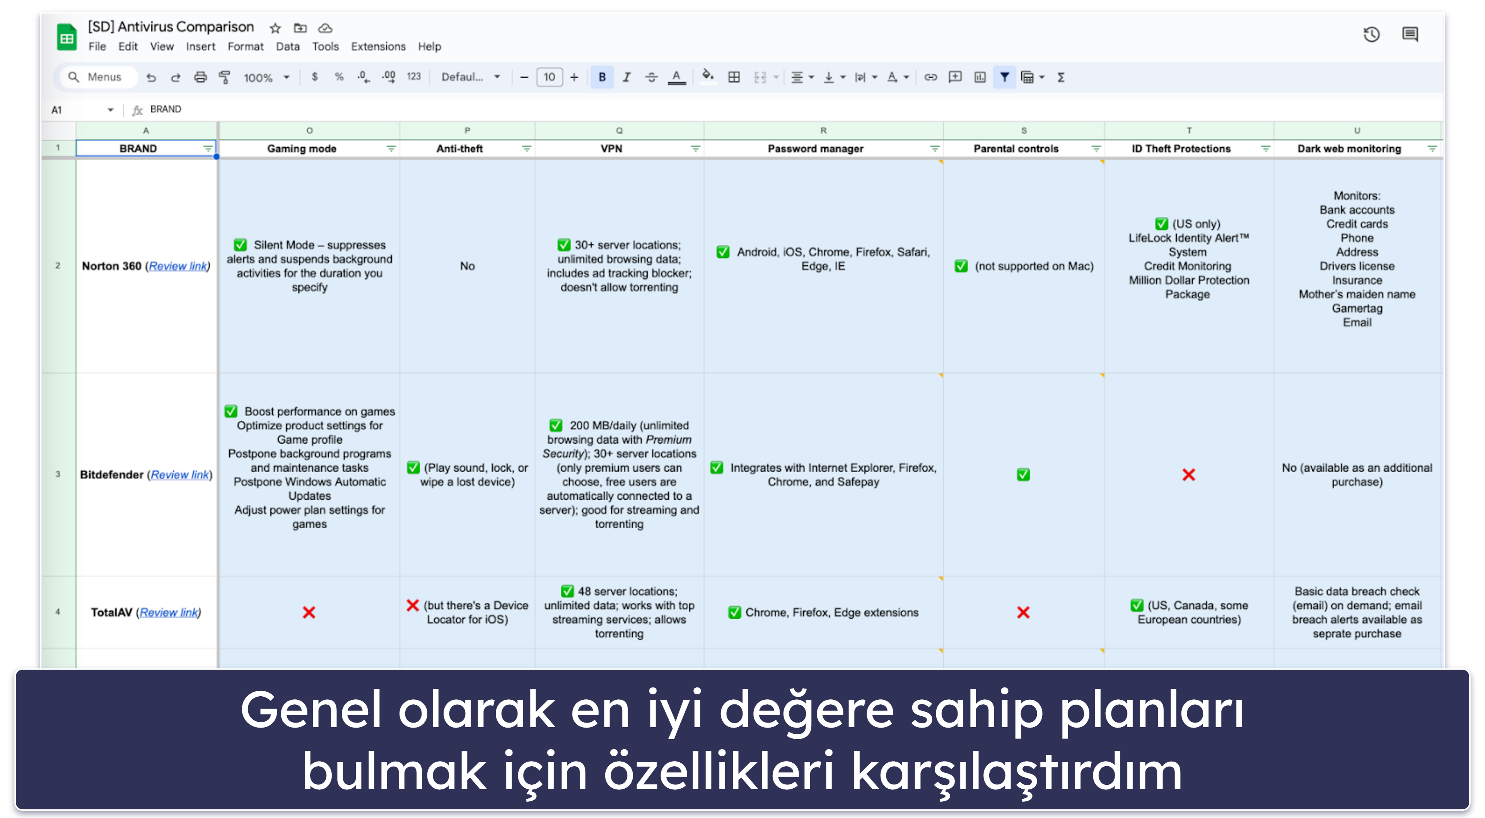1485x818 pixels.
Task: Open the Password manager column filter
Action: click(x=934, y=149)
